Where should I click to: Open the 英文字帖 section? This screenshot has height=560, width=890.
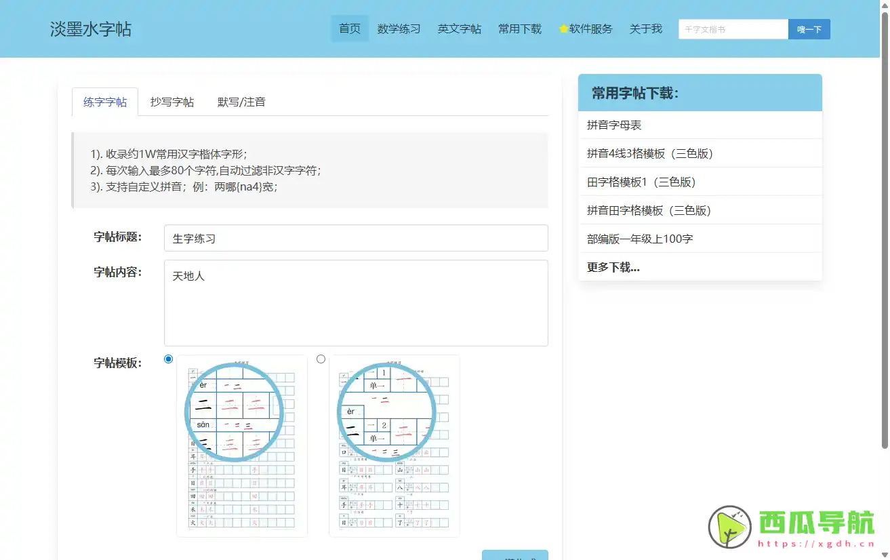(459, 28)
